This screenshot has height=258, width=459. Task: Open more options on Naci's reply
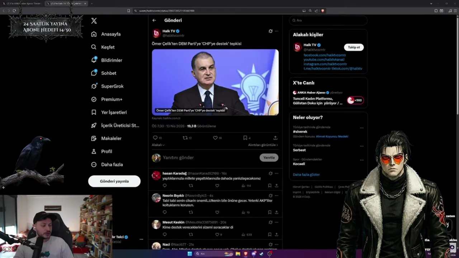[276, 244]
